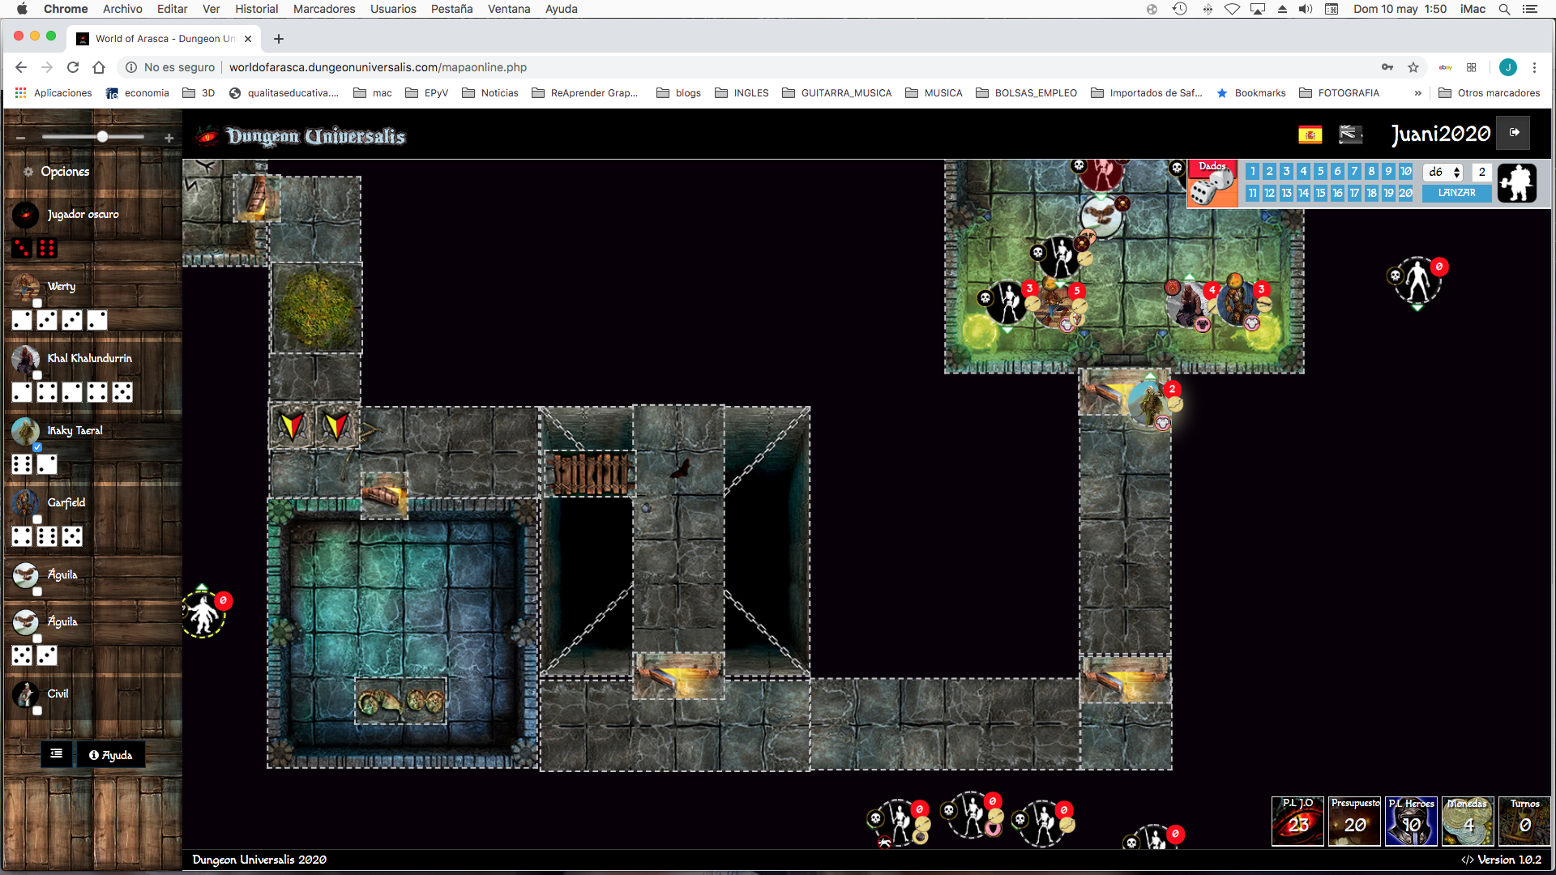Open the Ventana menu
The height and width of the screenshot is (875, 1556).
[509, 9]
